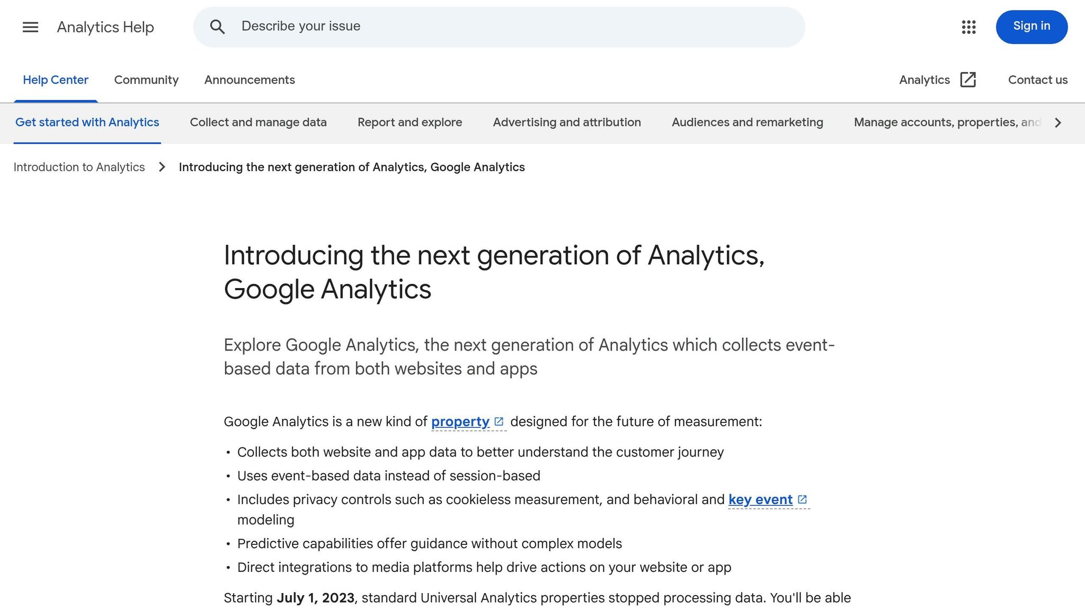Image resolution: width=1085 pixels, height=610 pixels.
Task: Click the breadcrumb chevron separator
Action: pos(162,167)
